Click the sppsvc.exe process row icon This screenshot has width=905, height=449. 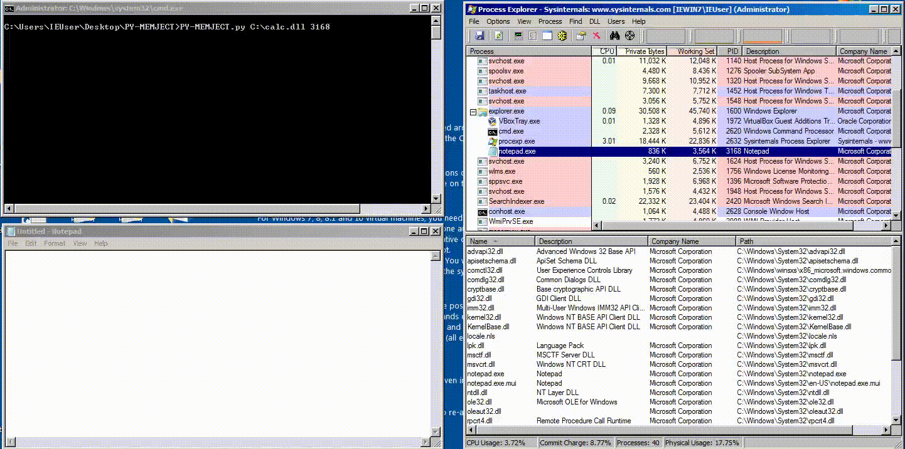coord(483,181)
